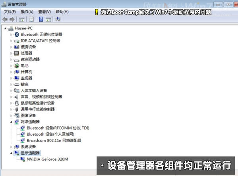This screenshot has height=176, width=238.
Task: Click the IDE ATA/ATAPI 控制器 drive icon
Action: 17,41
